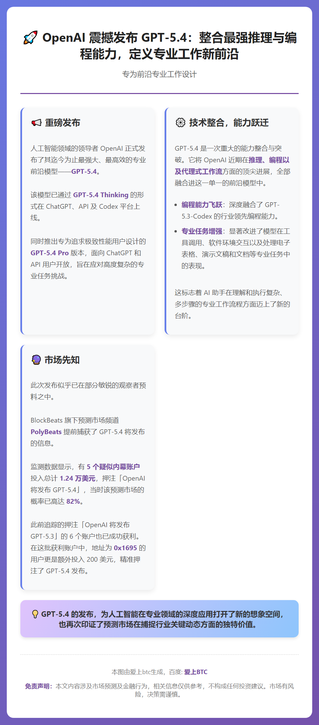
Task: Click the bullet 专业任务增强
Action: coord(202,231)
